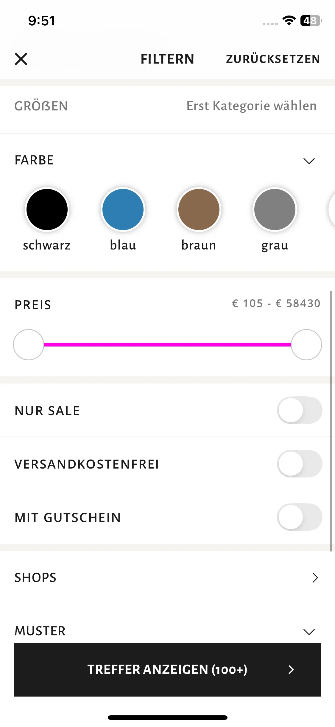Screen dimensions: 335x727
Task: Select the schwarz color swatch
Action: [x=47, y=210]
